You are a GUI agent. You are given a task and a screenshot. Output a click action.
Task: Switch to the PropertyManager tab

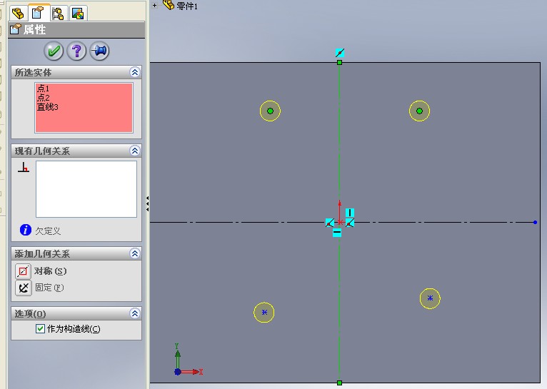point(39,13)
